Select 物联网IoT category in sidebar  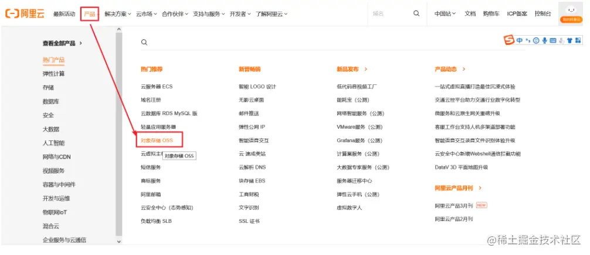(x=55, y=212)
